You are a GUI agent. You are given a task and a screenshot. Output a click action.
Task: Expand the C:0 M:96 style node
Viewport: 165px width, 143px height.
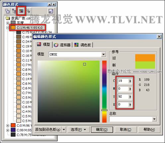click(8, 125)
